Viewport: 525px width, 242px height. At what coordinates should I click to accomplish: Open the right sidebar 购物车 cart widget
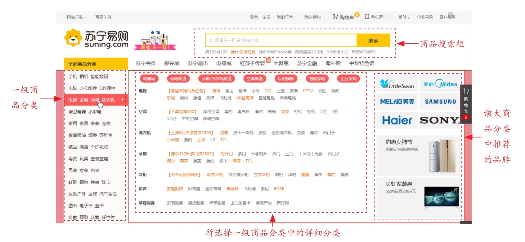tap(466, 104)
